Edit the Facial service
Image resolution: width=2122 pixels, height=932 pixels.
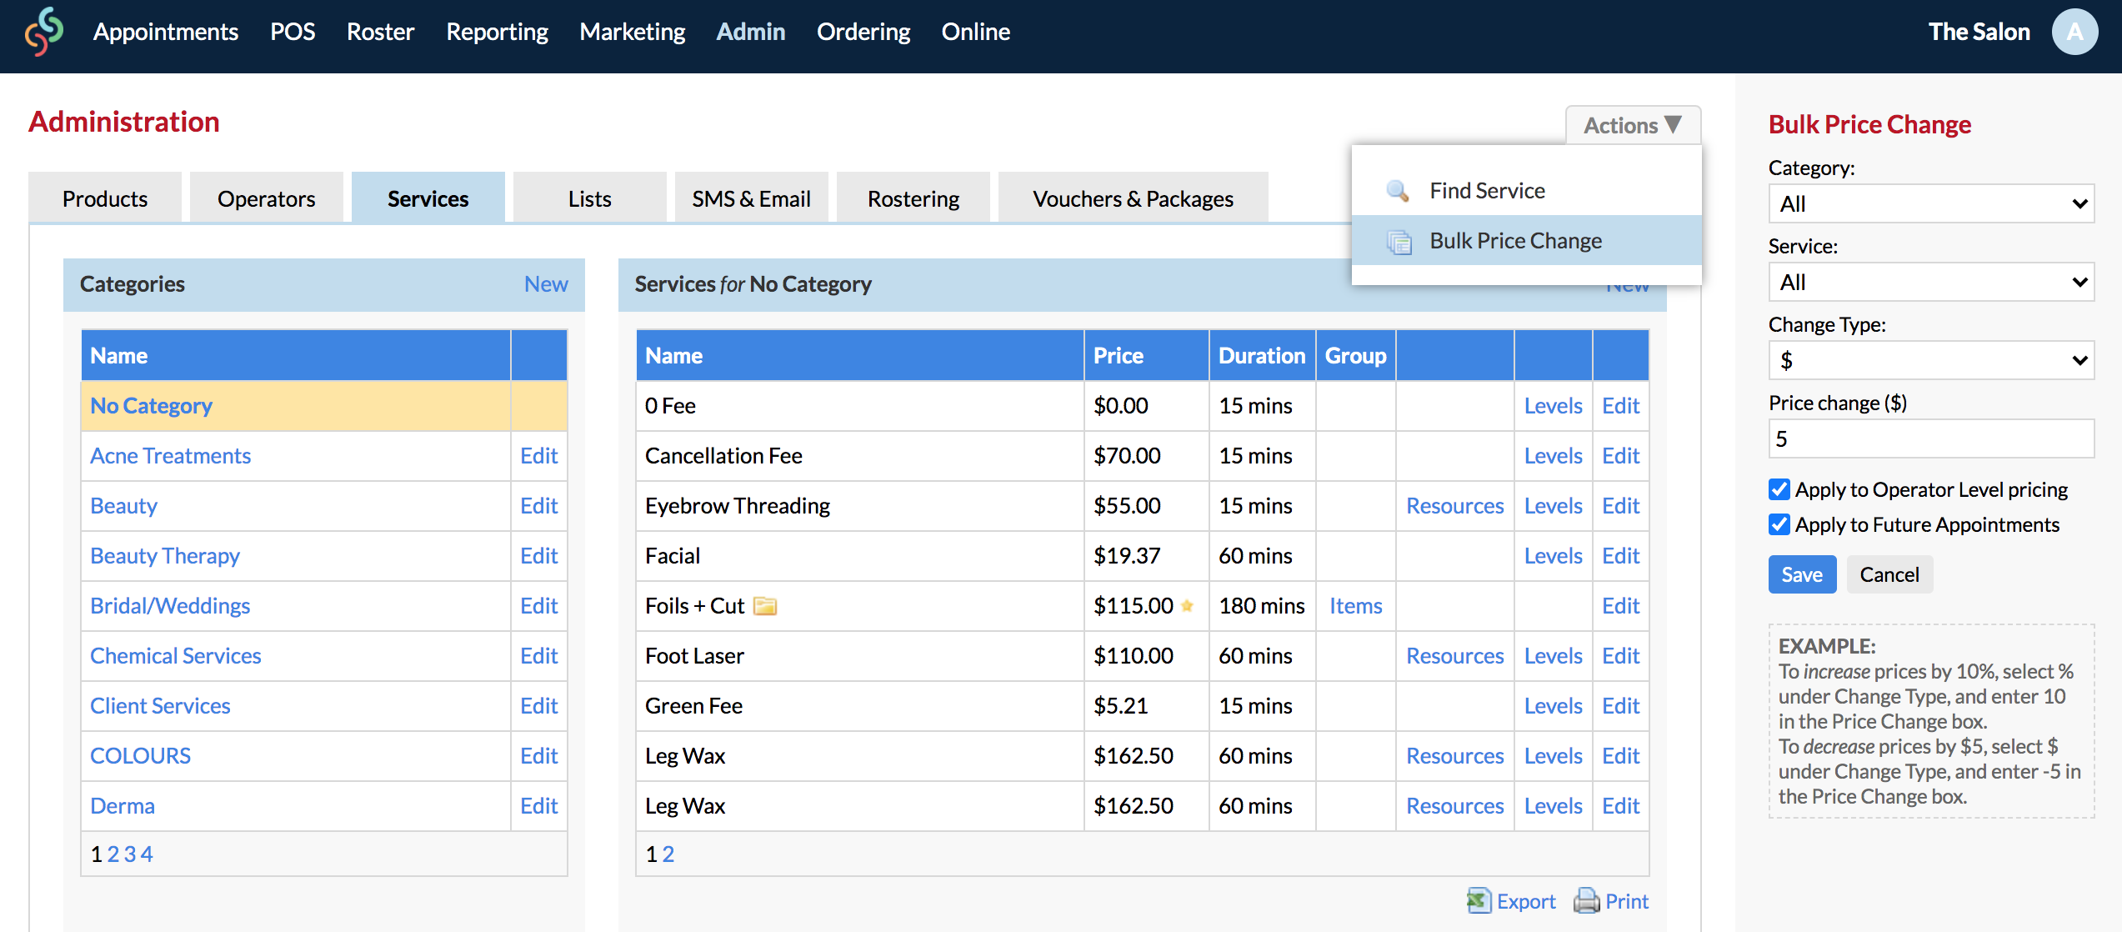(1620, 556)
